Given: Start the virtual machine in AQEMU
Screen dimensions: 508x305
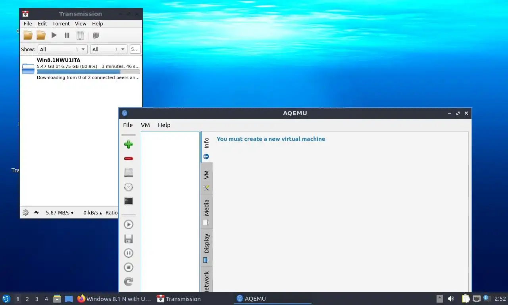Looking at the screenshot, I should click(128, 224).
